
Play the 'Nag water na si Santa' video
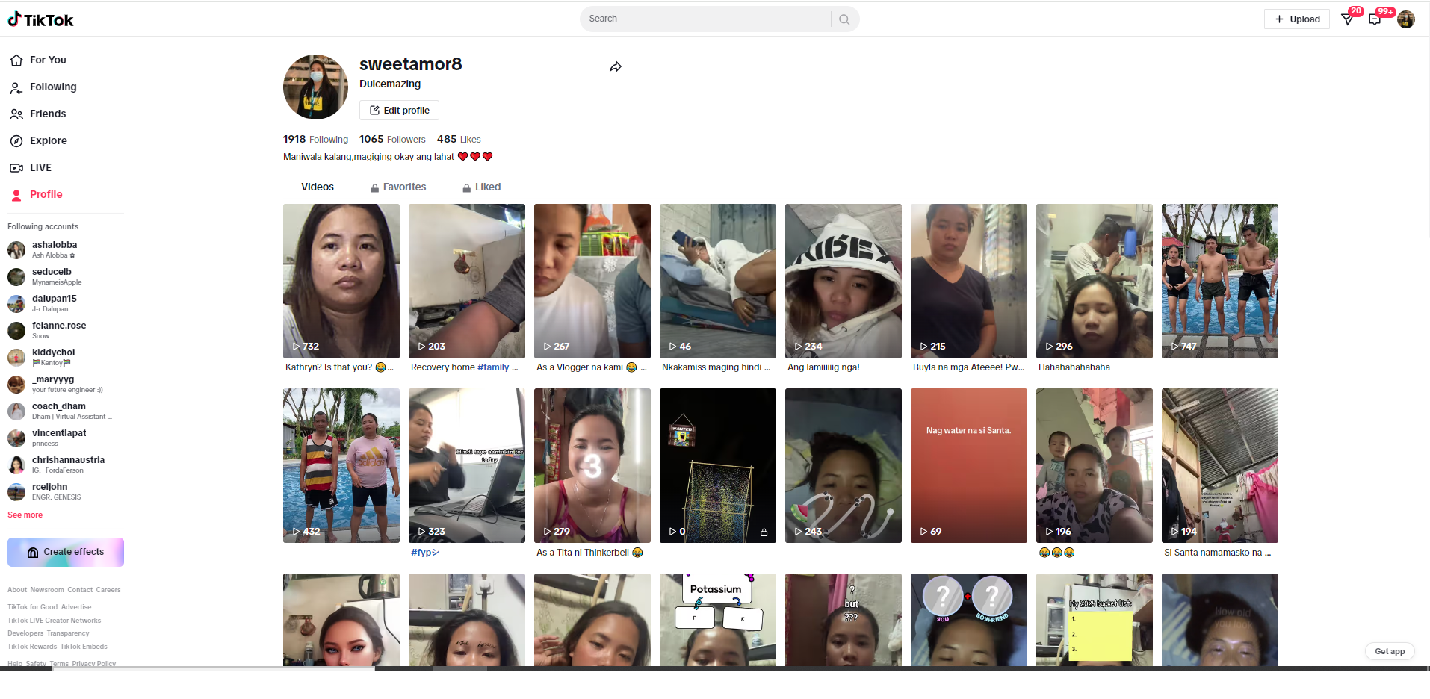[x=969, y=465]
